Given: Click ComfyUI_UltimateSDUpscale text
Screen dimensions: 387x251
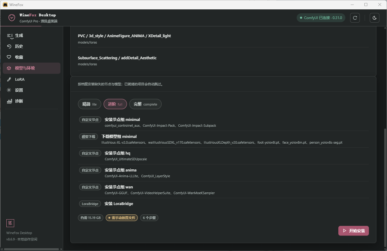Looking at the screenshot, I should point(126,159).
